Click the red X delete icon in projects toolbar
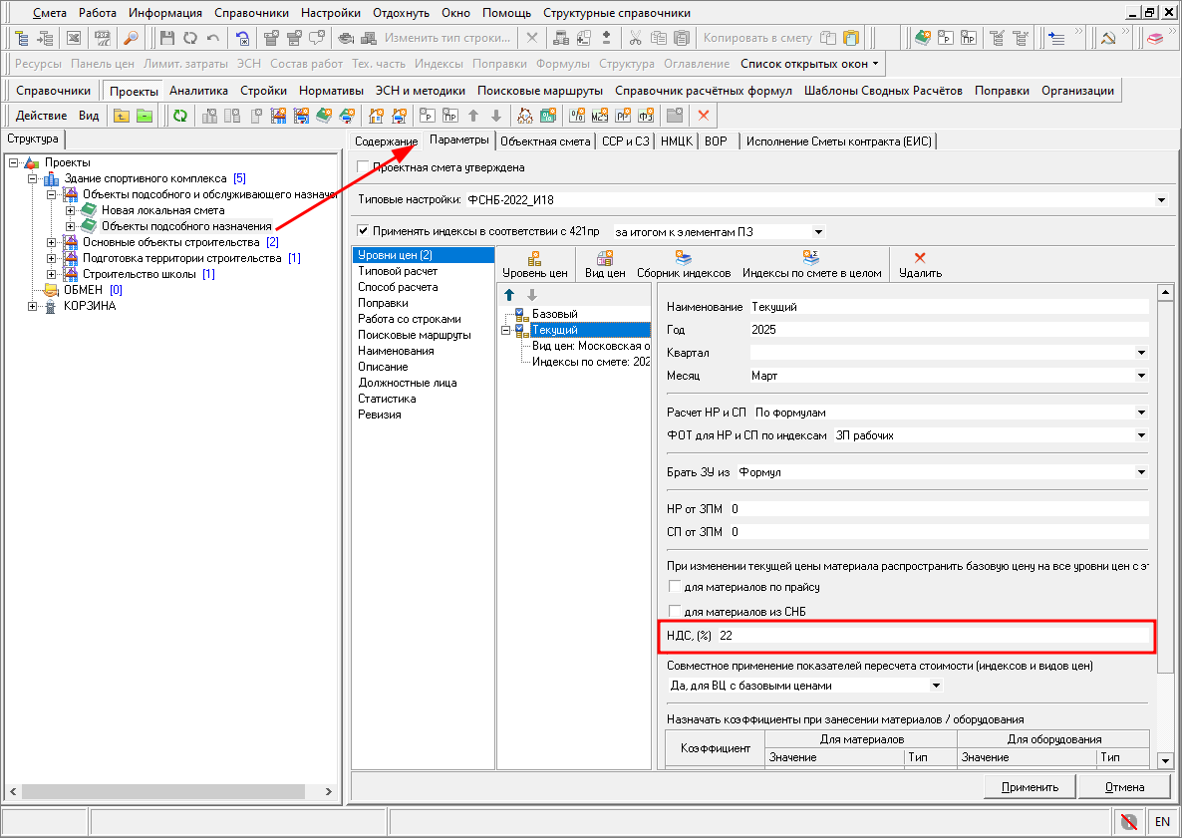The width and height of the screenshot is (1182, 838). pos(704,116)
